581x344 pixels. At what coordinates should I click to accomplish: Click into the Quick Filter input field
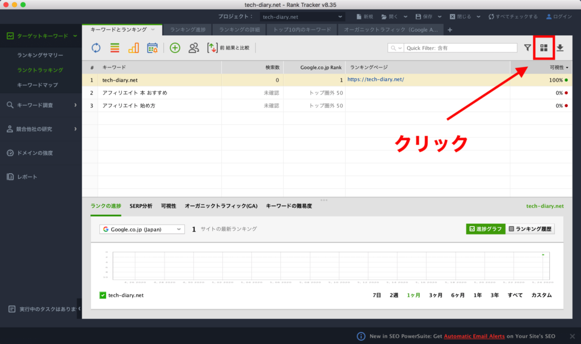460,48
